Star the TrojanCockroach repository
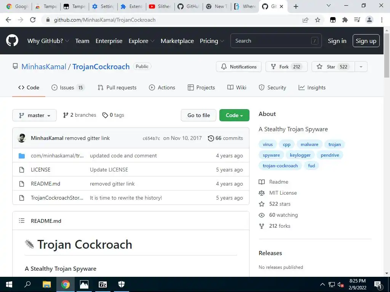Image resolution: width=390 pixels, height=292 pixels. [x=333, y=67]
